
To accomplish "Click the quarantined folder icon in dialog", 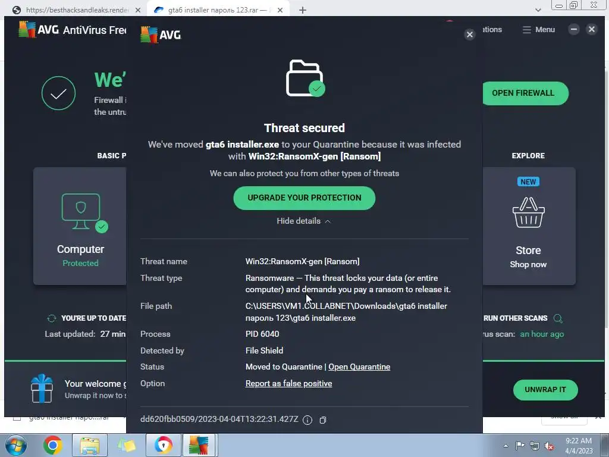I will point(305,78).
